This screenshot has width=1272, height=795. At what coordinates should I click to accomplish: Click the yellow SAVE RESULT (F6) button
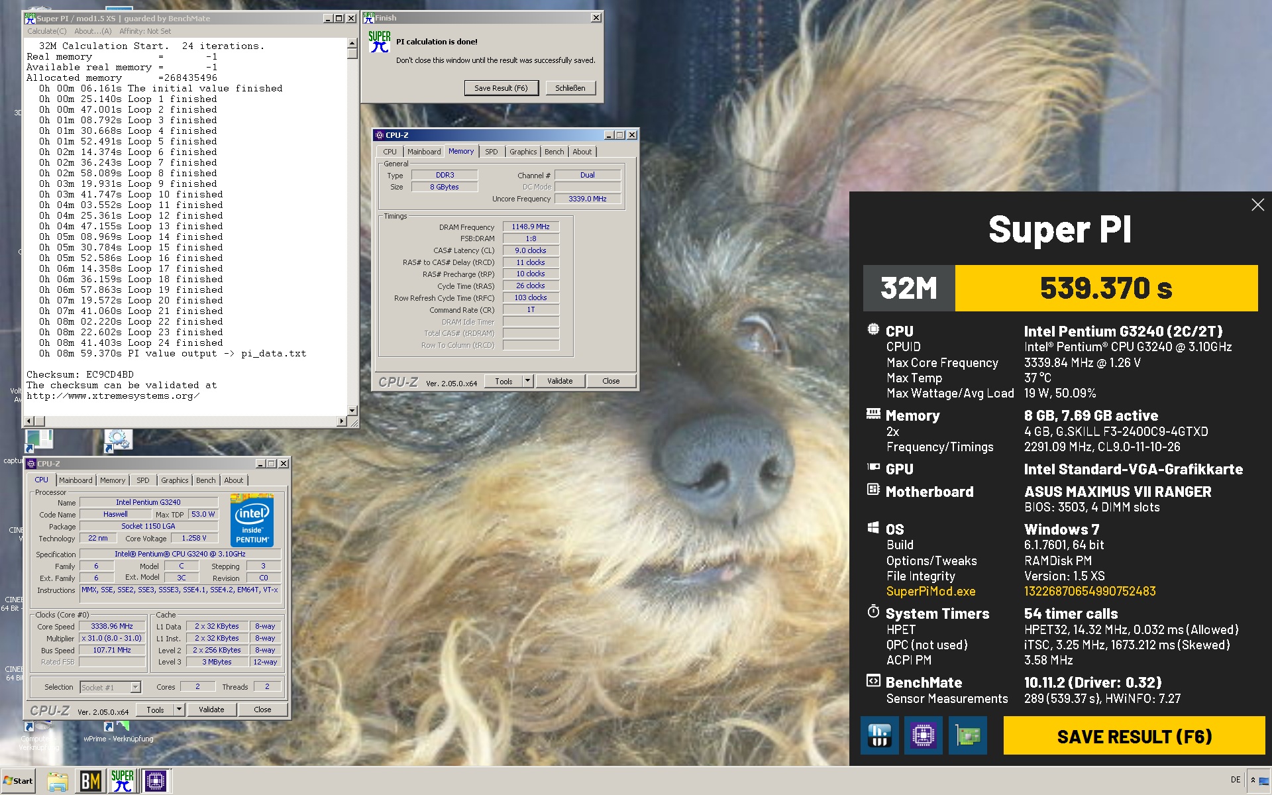1134,736
